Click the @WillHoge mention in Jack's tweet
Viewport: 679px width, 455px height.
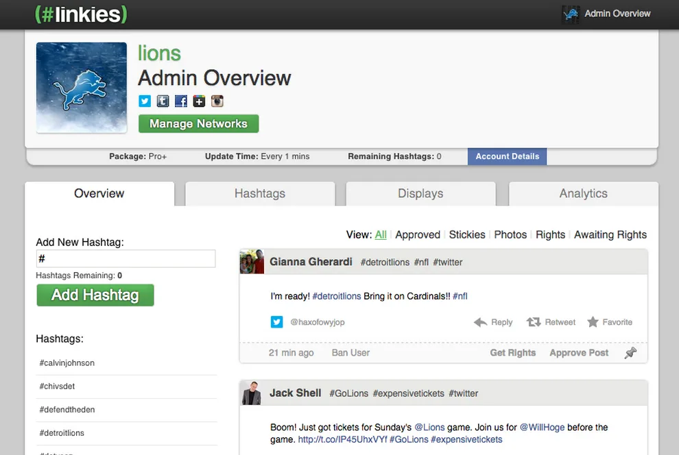click(x=542, y=427)
